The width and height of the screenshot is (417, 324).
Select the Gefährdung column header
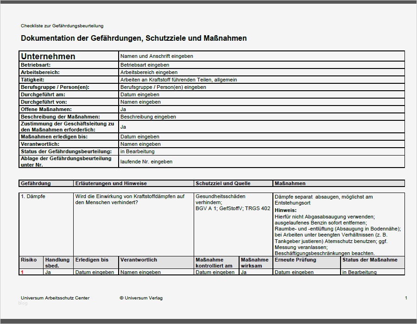[35, 183]
